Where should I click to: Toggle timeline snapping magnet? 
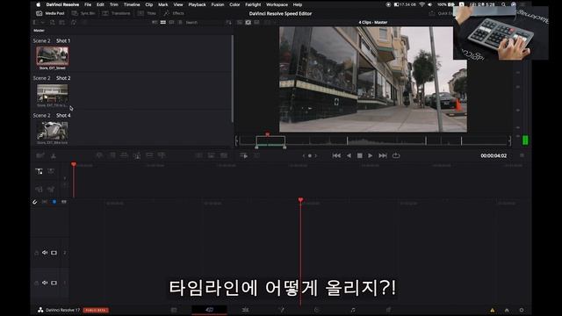pyautogui.click(x=35, y=202)
